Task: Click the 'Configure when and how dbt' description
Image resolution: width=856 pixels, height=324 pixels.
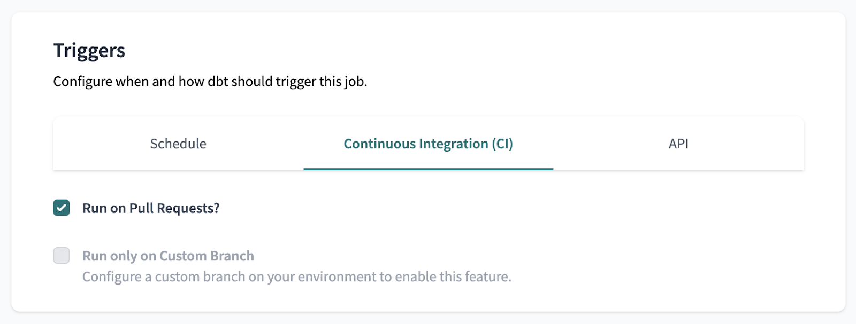Action: [x=210, y=82]
